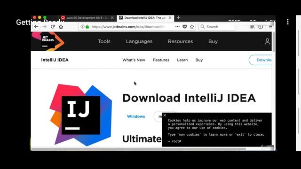The image size is (301, 169).
Task: Close the Java SE Development Kit tab
Action: click(112, 18)
